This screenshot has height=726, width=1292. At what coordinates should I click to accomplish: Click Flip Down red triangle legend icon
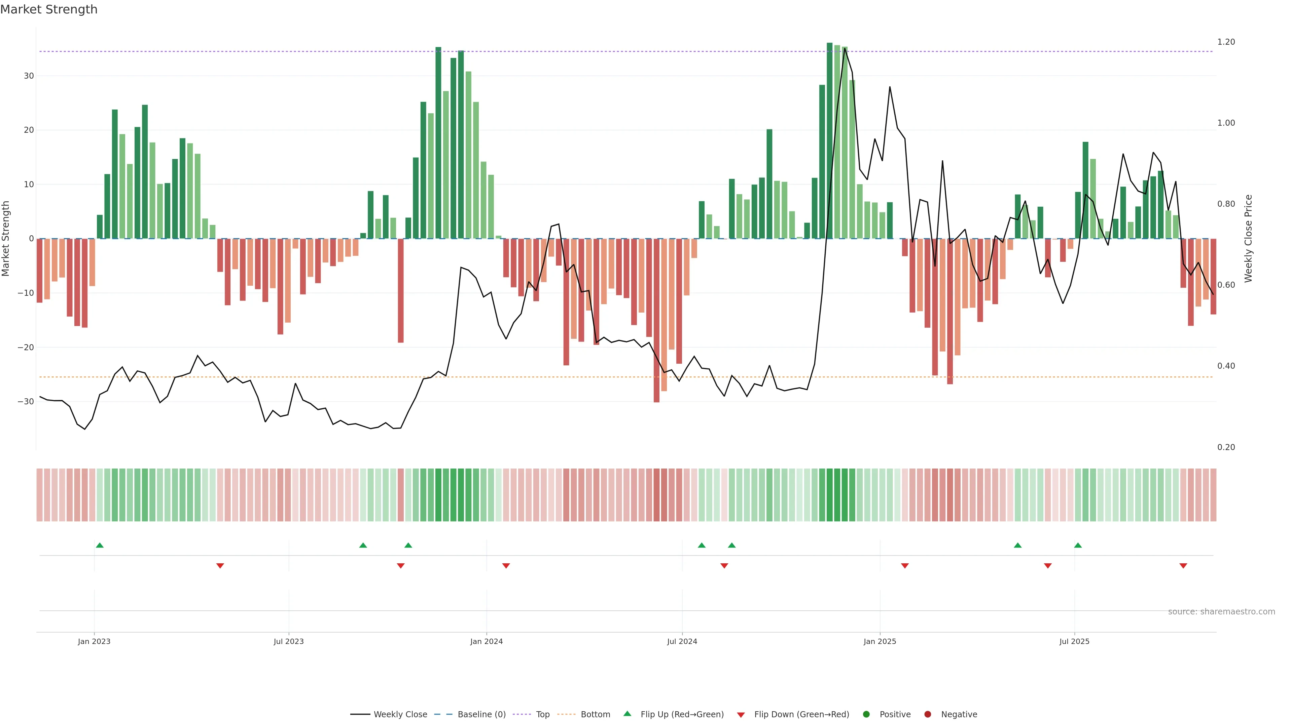[741, 715]
